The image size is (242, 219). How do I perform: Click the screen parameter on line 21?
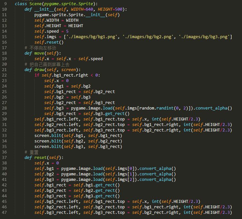tap(68, 70)
